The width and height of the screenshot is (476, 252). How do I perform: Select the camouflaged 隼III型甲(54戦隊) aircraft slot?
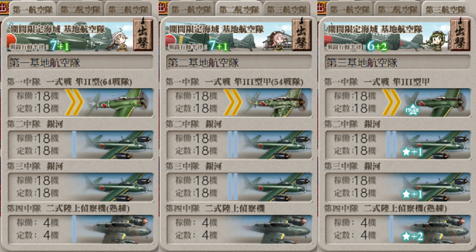[239, 103]
